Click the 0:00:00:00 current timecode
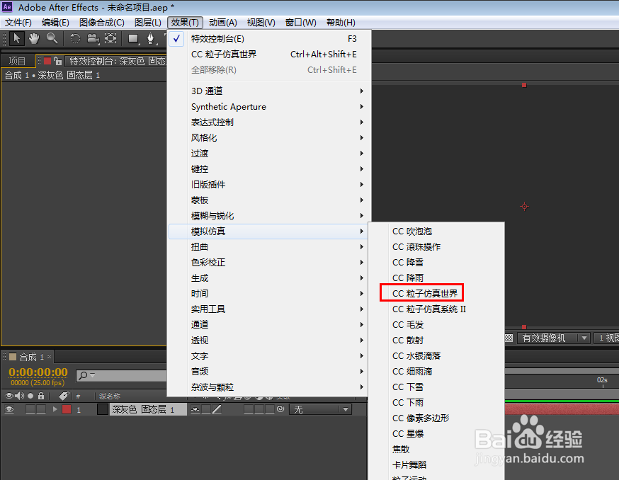This screenshot has height=480, width=619. click(38, 372)
